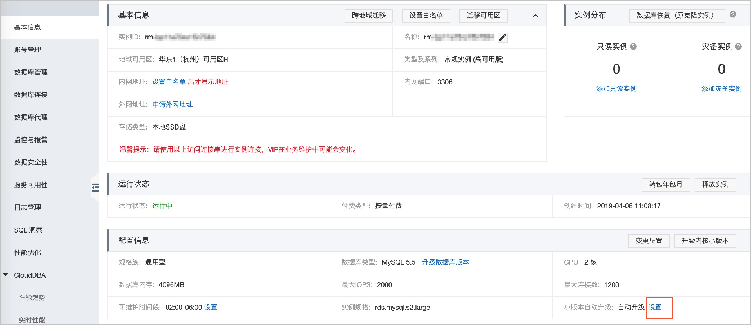
Task: Click the 按量付费 billing type text
Action: 388,206
